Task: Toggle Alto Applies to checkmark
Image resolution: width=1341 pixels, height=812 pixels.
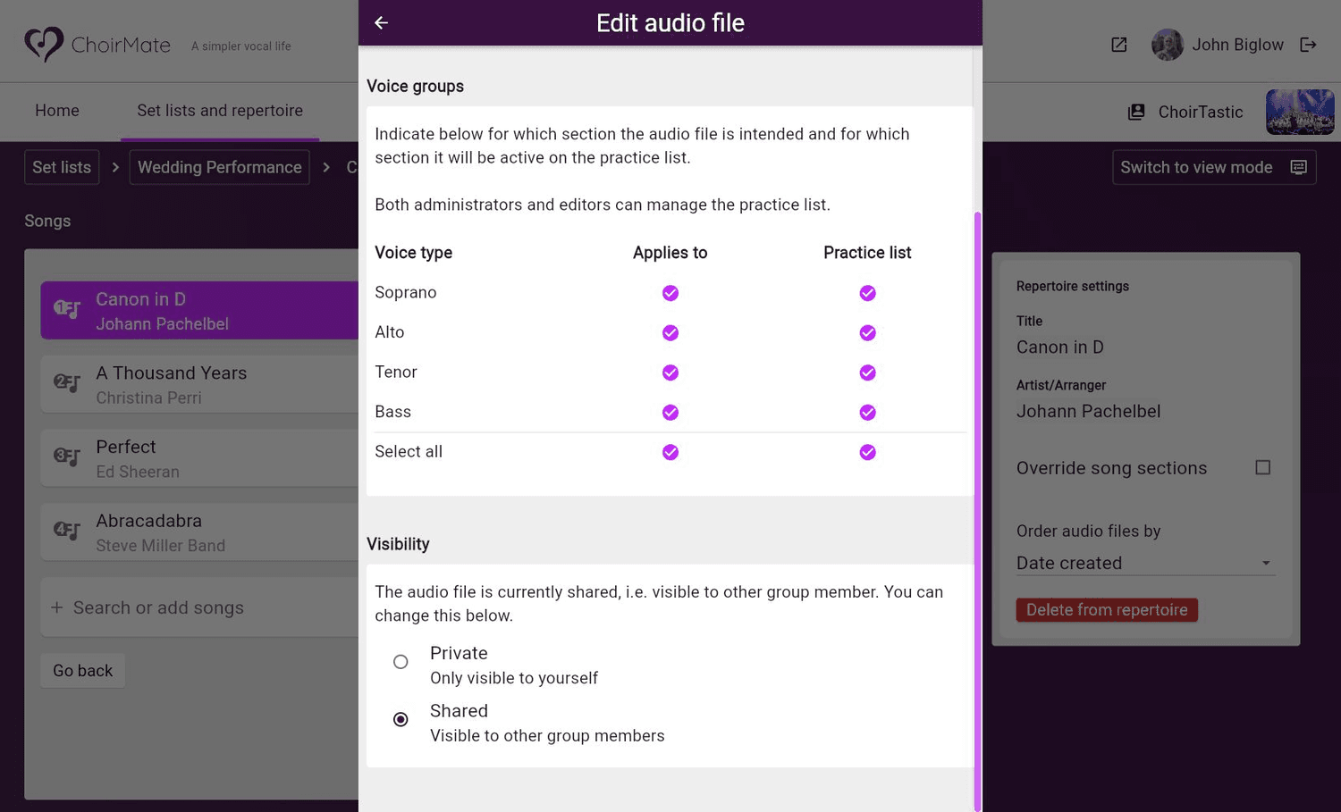Action: 670,333
